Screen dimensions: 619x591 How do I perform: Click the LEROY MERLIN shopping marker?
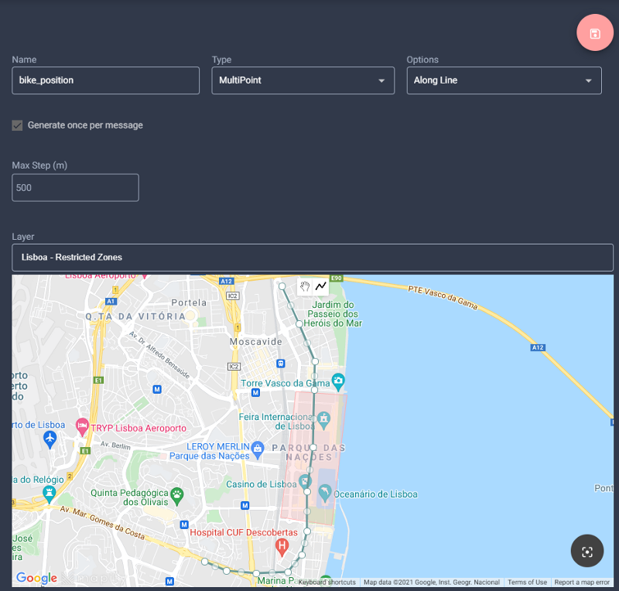(x=258, y=449)
